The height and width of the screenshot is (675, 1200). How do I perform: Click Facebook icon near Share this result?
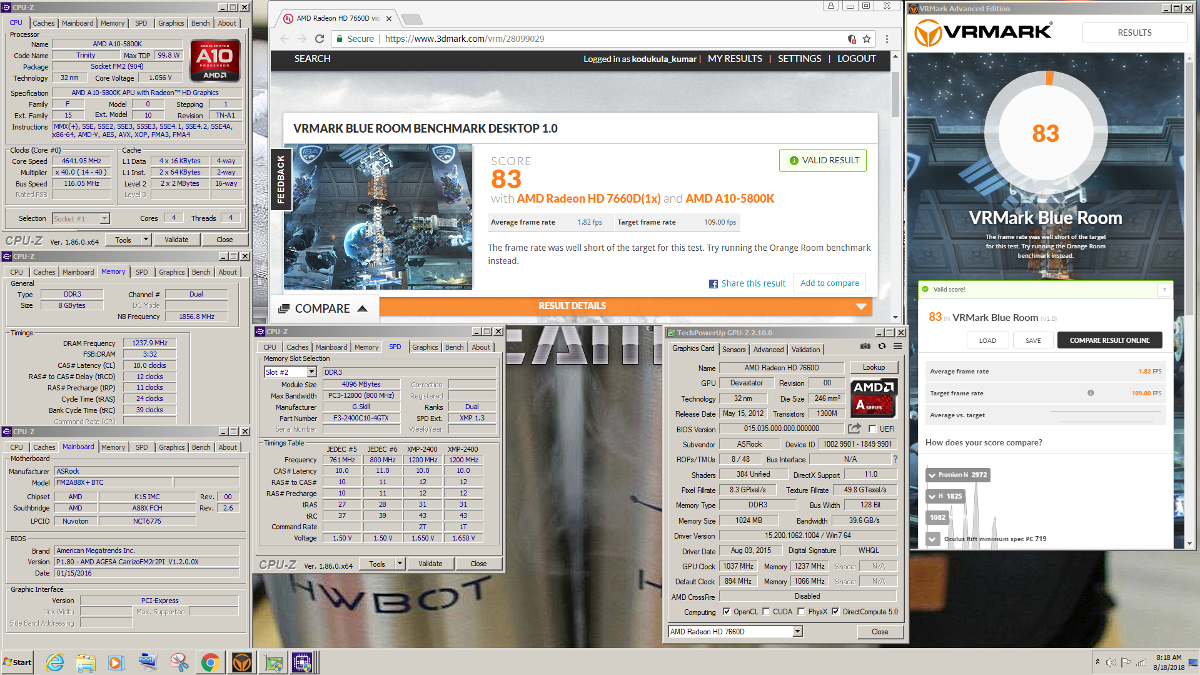[713, 284]
